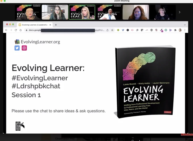
Task: Select the last participant video on dark background
Action: (163, 12)
